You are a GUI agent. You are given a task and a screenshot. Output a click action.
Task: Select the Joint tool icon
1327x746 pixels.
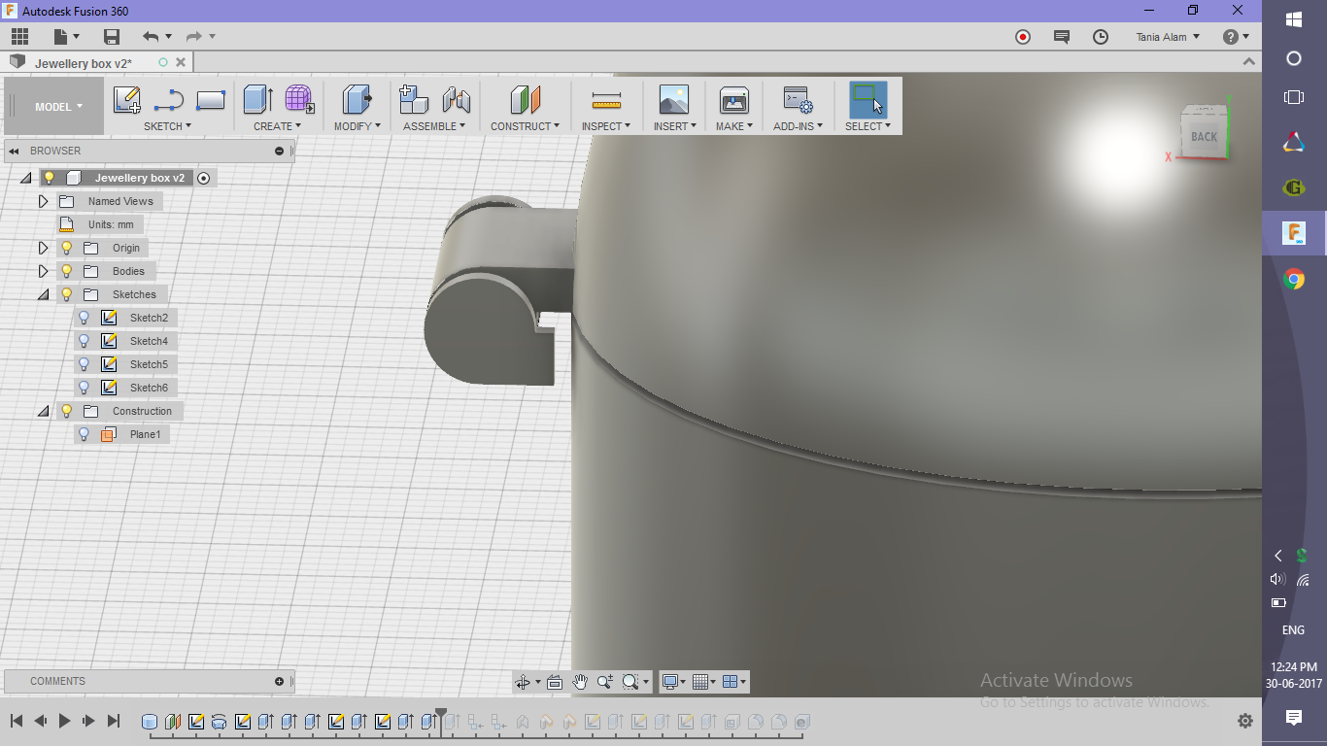[x=457, y=100]
